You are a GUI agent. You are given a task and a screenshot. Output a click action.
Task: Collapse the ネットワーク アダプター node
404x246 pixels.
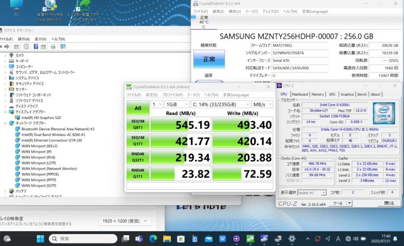[5, 123]
